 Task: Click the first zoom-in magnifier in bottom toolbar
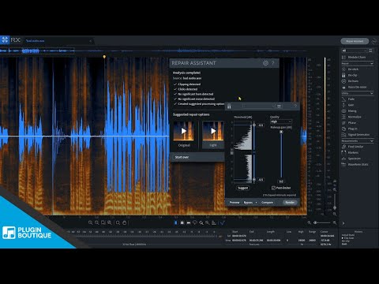click(x=90, y=222)
